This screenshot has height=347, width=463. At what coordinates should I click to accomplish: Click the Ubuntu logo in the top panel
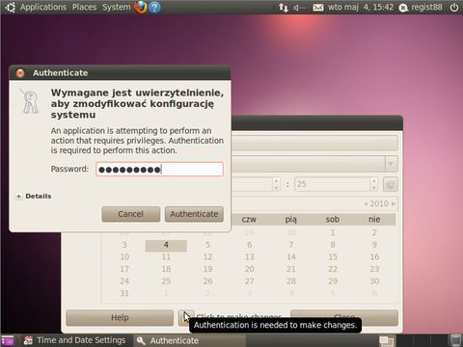click(x=10, y=8)
